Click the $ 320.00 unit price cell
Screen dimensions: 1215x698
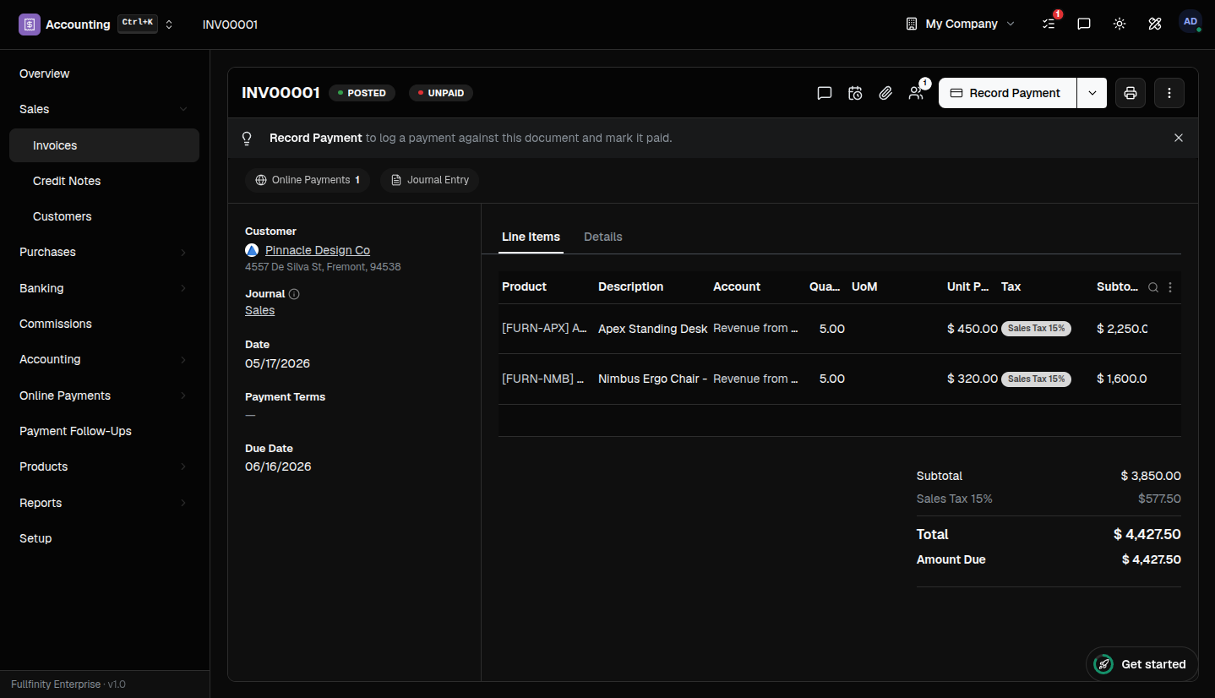coord(973,379)
